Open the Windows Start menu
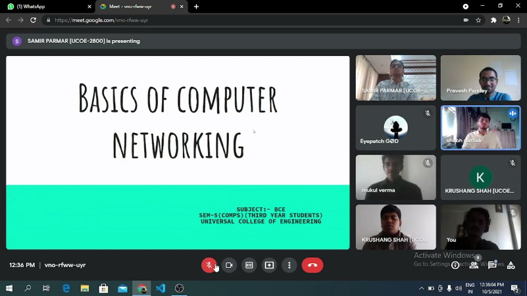Image resolution: width=527 pixels, height=296 pixels. click(9, 289)
